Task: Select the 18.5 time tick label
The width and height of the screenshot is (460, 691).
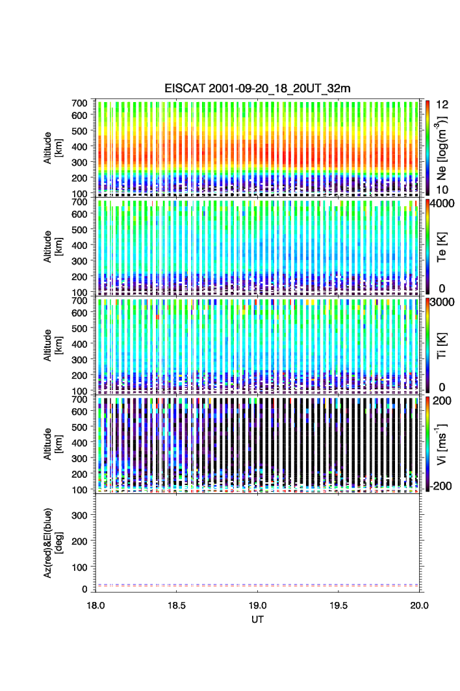Action: coord(177,605)
